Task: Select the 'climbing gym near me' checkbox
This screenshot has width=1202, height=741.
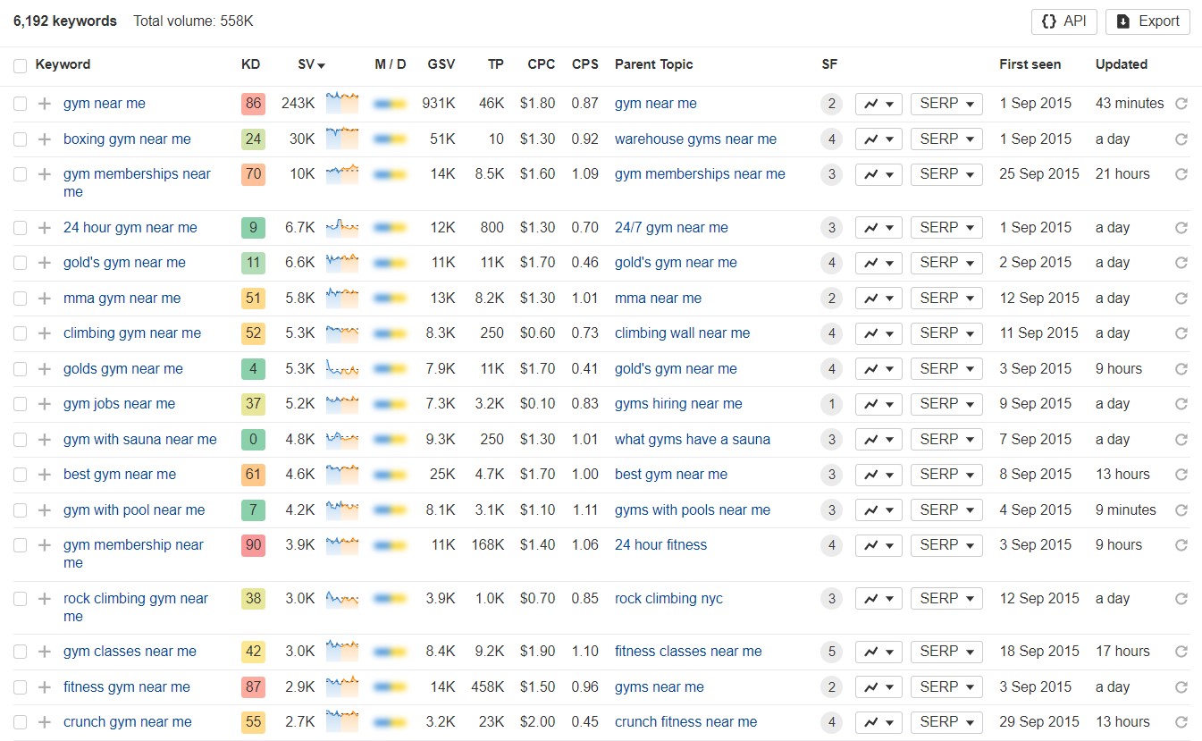Action: [x=20, y=333]
